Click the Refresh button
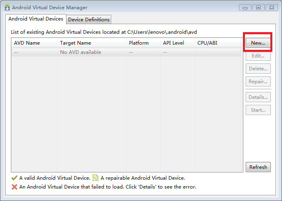The image size is (282, 201). tap(258, 167)
